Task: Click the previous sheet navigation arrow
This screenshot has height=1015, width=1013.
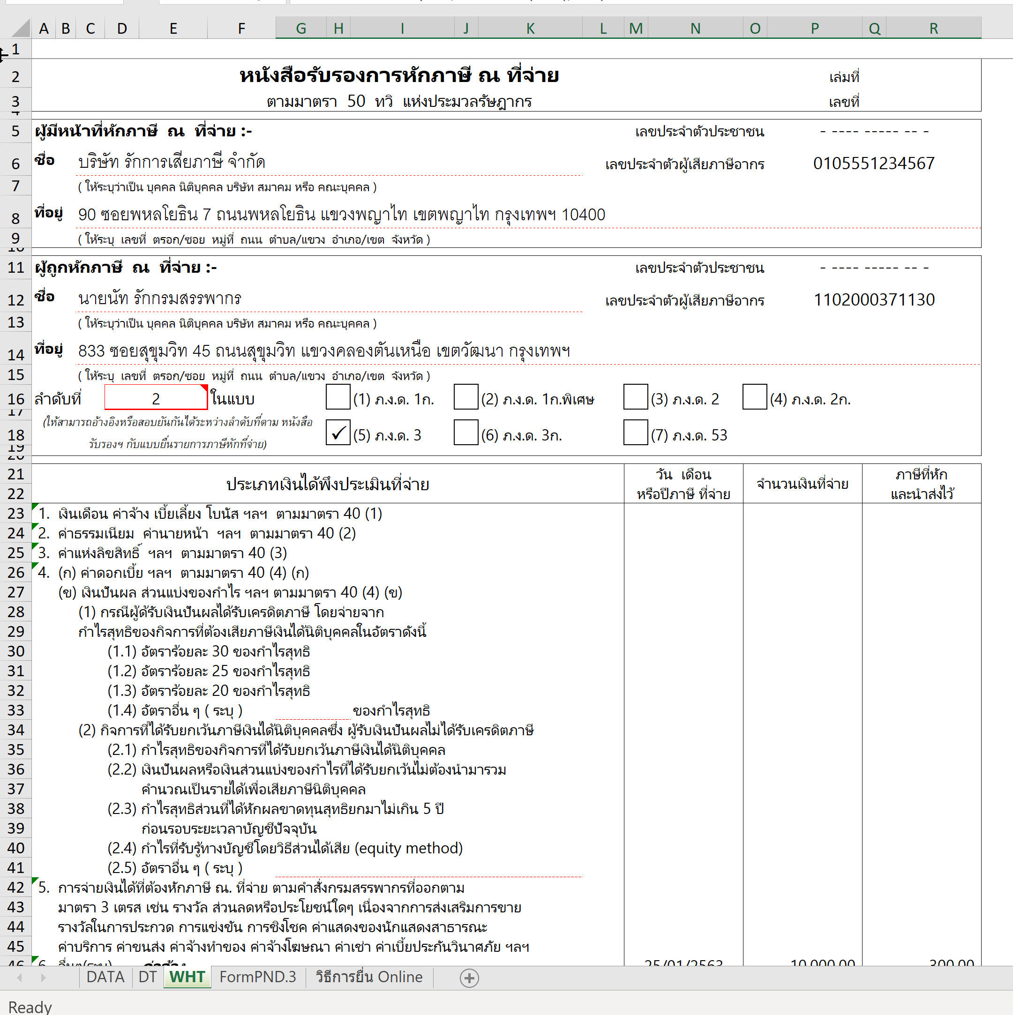Action: coord(19,977)
